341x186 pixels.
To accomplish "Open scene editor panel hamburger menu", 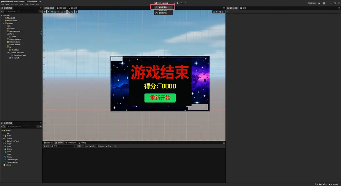I will coord(224,8).
